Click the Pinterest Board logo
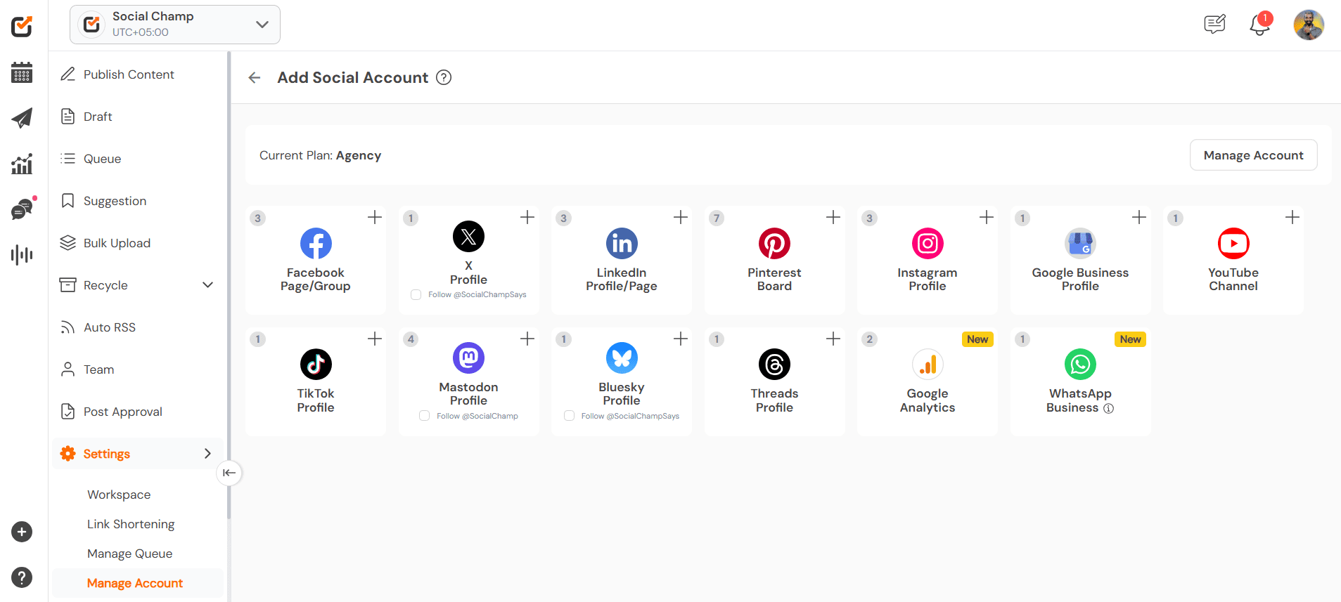 click(x=774, y=244)
